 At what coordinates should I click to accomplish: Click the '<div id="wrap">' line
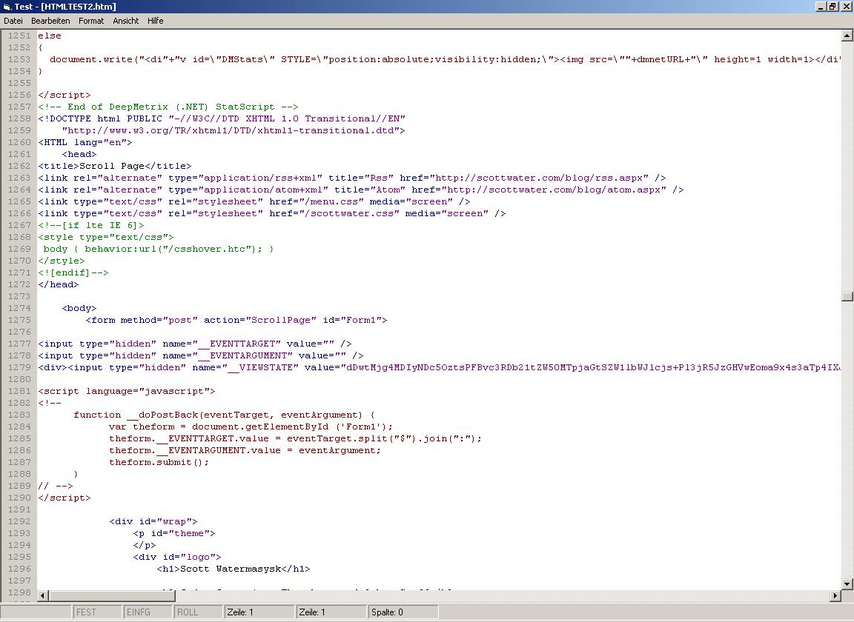153,521
